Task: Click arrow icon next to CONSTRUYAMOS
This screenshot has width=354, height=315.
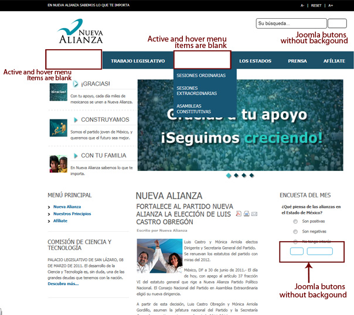Action: [76, 119]
